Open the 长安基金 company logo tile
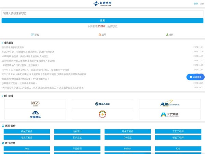 coord(169,115)
